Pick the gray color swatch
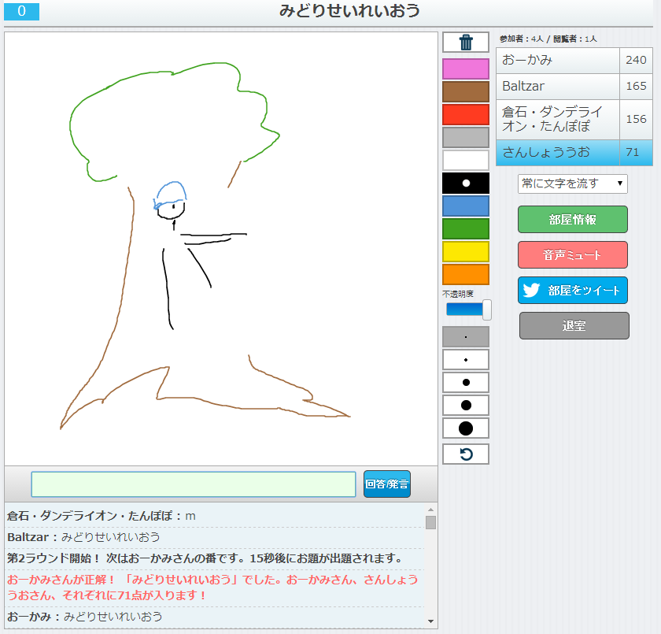Screen dimensions: 661x634 pos(465,138)
